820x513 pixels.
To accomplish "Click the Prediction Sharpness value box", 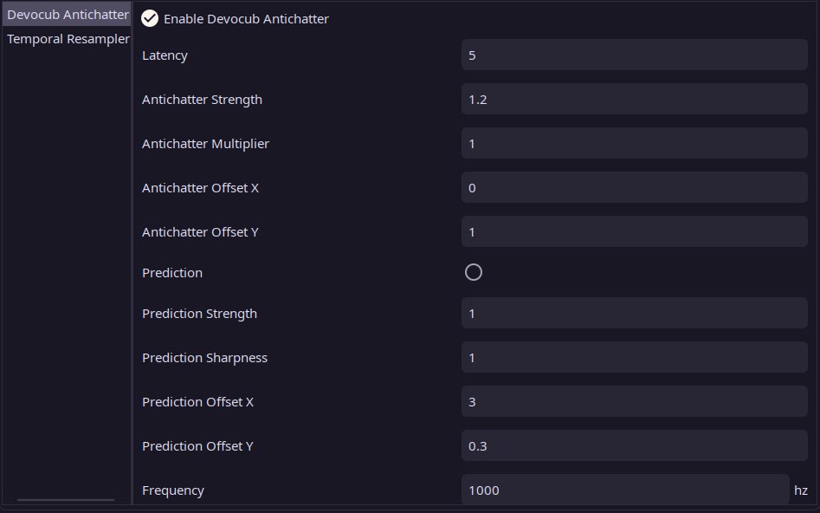I will pyautogui.click(x=634, y=358).
